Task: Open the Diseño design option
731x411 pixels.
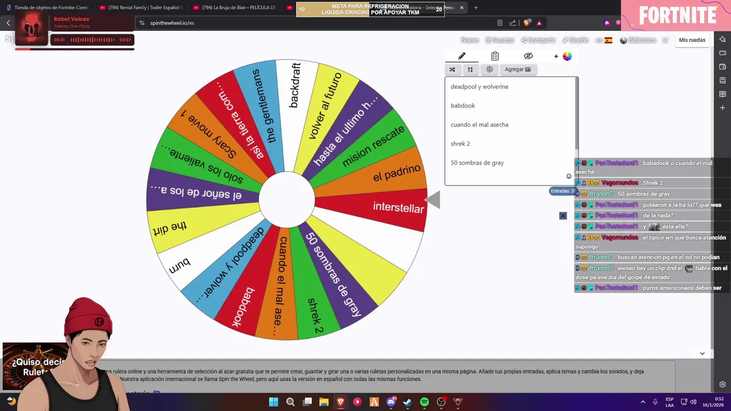Action: [575, 40]
